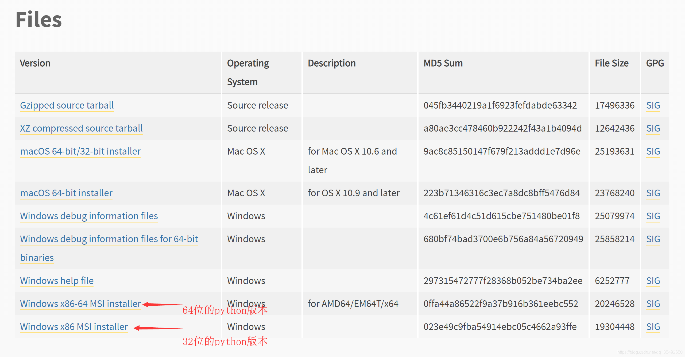Download the macOS 64-bit installer
Viewport: 685px width, 357px height.
[66, 193]
